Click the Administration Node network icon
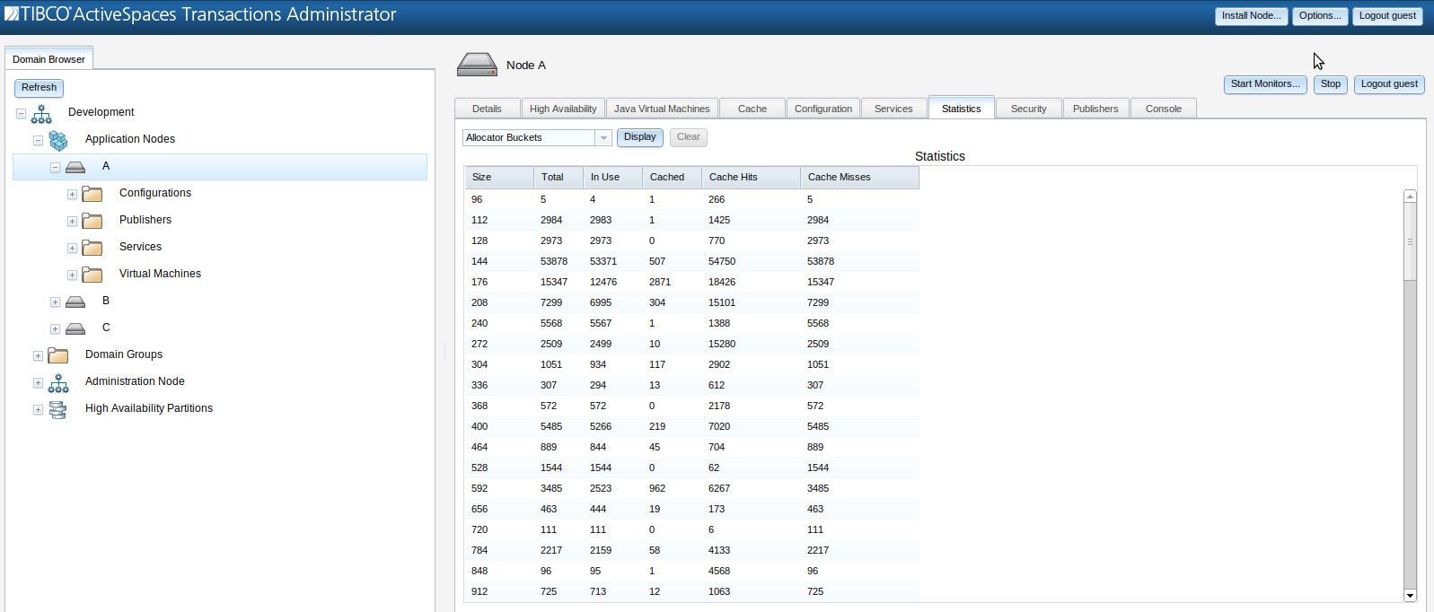Screen dimensions: 1434x612 tap(58, 383)
